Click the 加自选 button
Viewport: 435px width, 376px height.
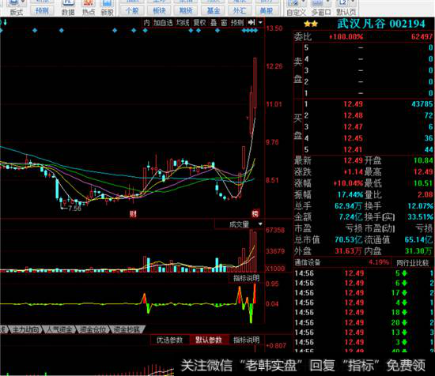pyautogui.click(x=163, y=23)
